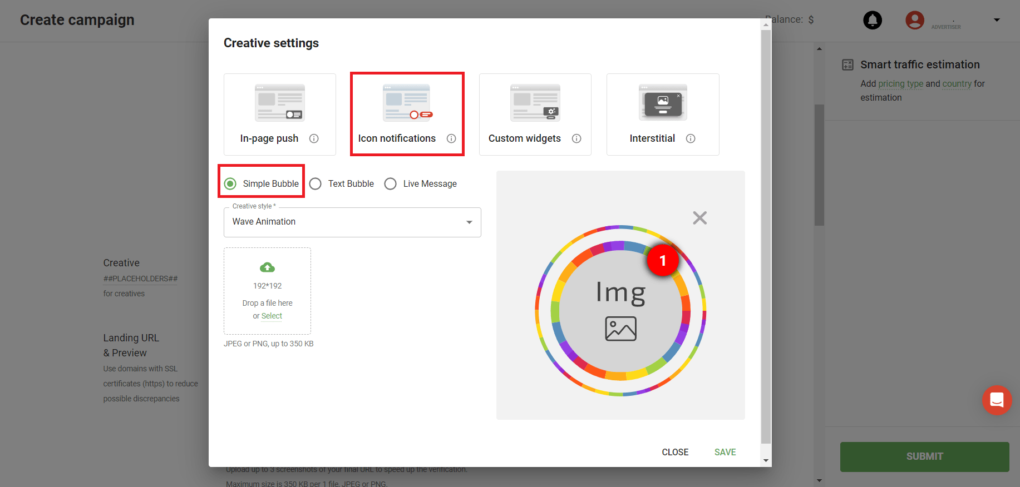The height and width of the screenshot is (487, 1020).
Task: Click the Select file link
Action: click(272, 316)
